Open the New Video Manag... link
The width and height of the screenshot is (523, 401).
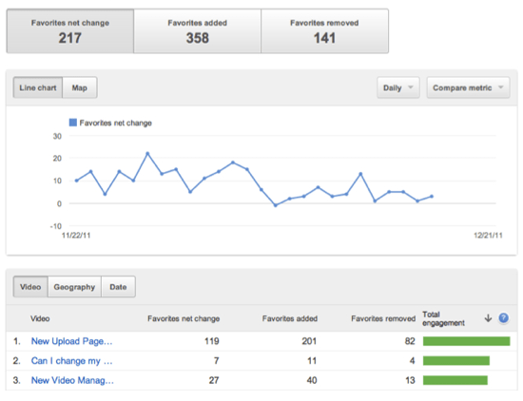pyautogui.click(x=72, y=380)
